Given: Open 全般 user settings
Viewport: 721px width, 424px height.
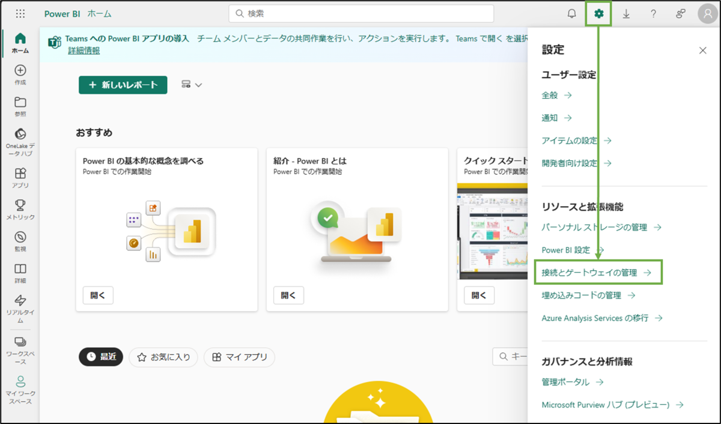Looking at the screenshot, I should 556,95.
